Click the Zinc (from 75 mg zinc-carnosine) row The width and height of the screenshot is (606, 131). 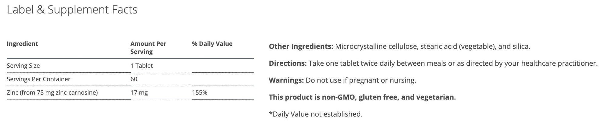pyautogui.click(x=52, y=93)
